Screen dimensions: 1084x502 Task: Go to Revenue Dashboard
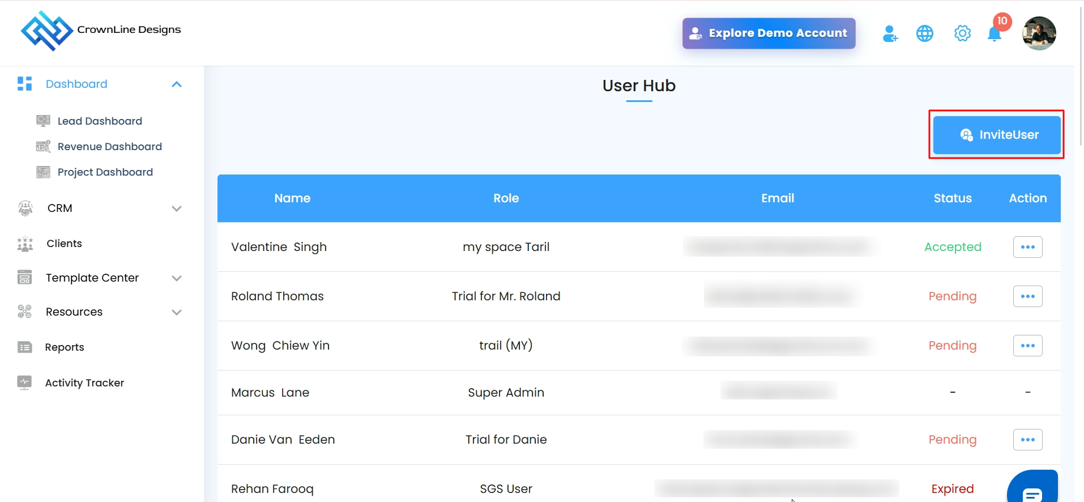tap(109, 147)
